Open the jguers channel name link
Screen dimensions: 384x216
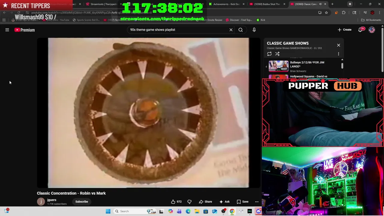(52, 200)
